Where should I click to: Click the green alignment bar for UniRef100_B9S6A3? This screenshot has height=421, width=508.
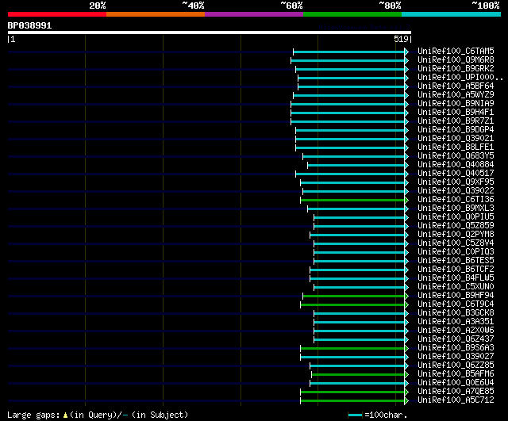(352, 349)
